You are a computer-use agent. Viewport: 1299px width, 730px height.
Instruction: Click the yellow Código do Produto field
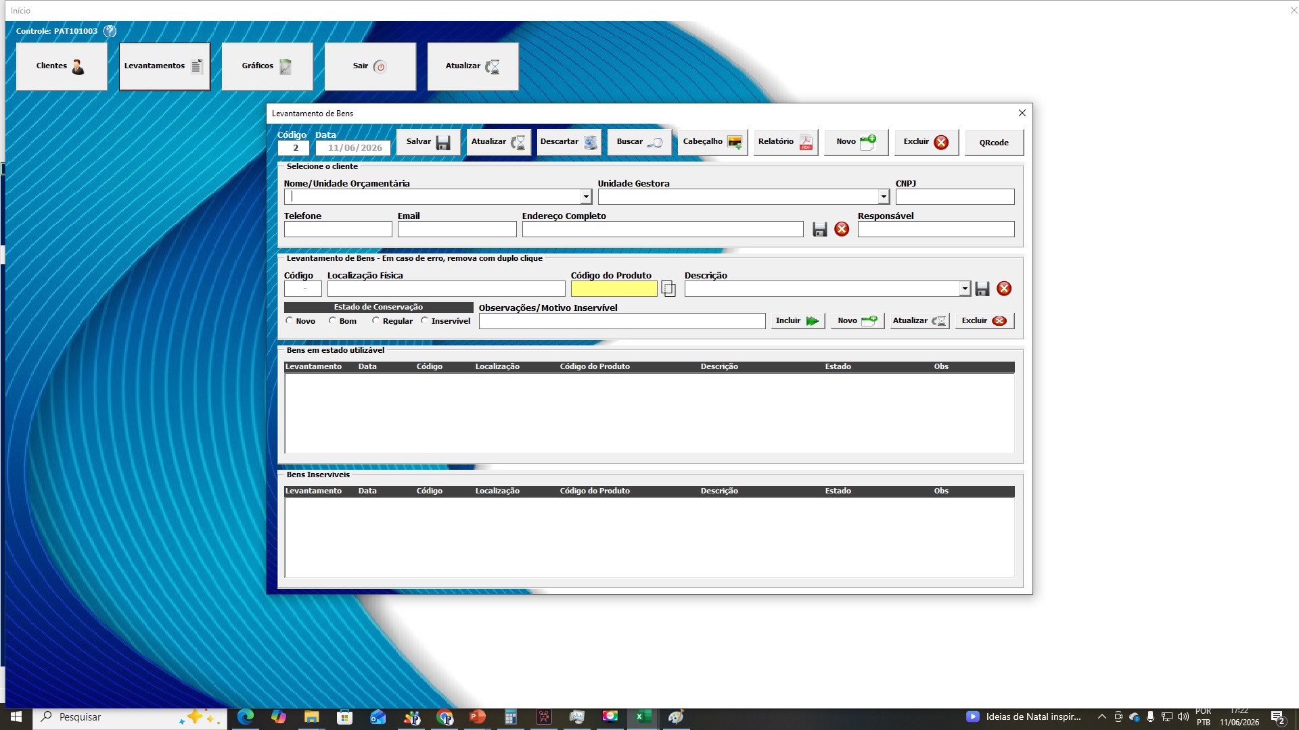coord(614,289)
